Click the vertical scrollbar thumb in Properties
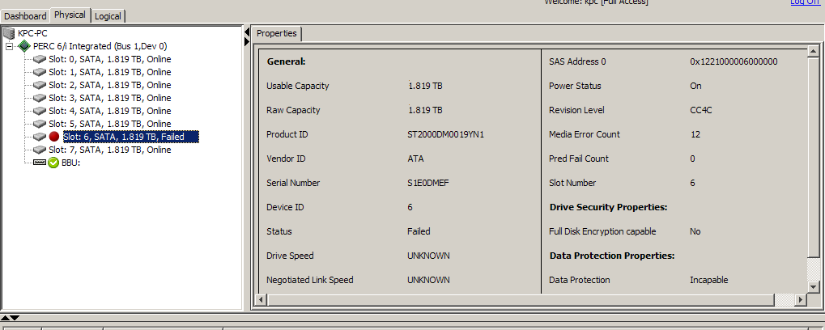Image resolution: width=825 pixels, height=330 pixels. [x=813, y=157]
